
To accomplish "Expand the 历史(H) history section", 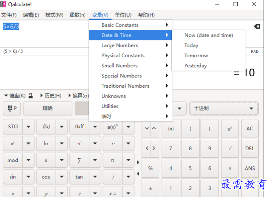I will (x=51, y=96).
